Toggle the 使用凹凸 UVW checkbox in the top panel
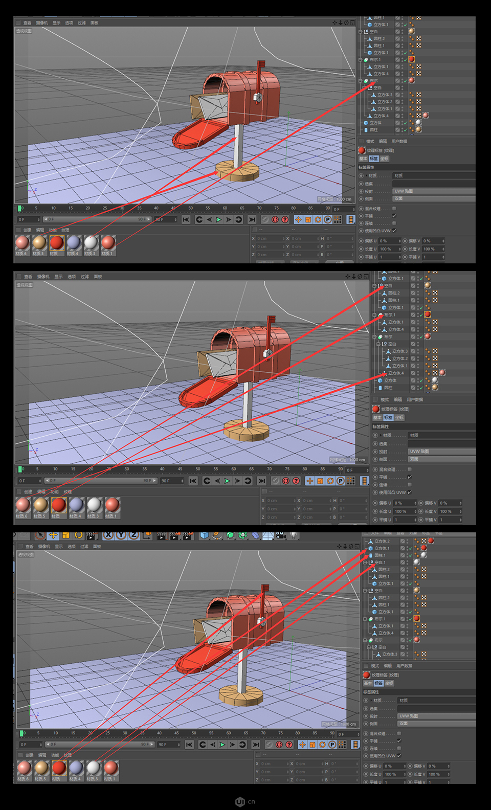 click(x=394, y=230)
